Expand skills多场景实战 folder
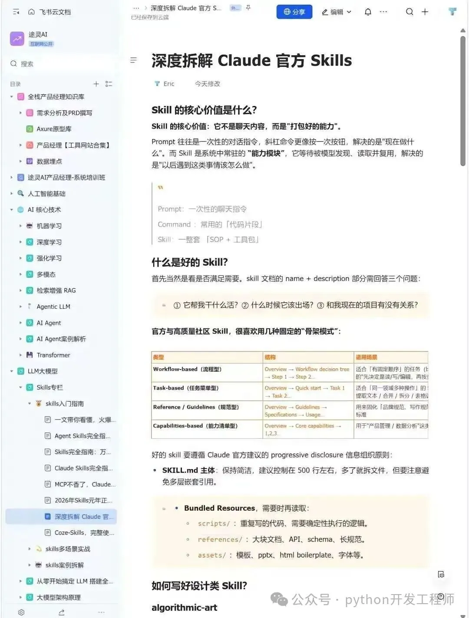This screenshot has height=618, width=469. 30,549
